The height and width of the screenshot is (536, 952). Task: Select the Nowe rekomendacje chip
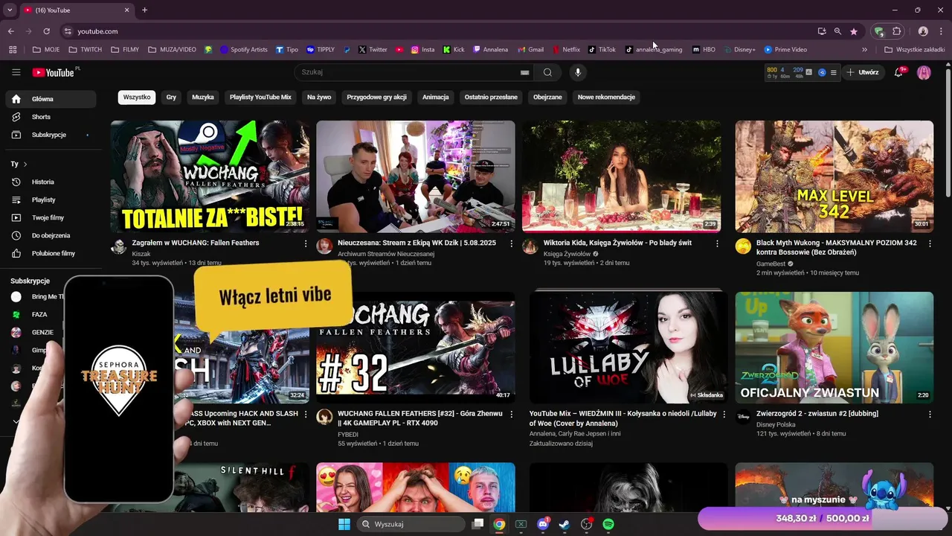[x=606, y=97]
